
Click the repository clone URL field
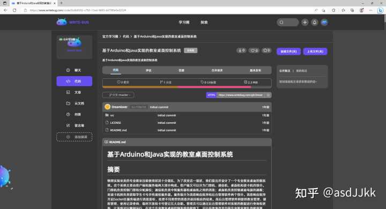(241, 95)
